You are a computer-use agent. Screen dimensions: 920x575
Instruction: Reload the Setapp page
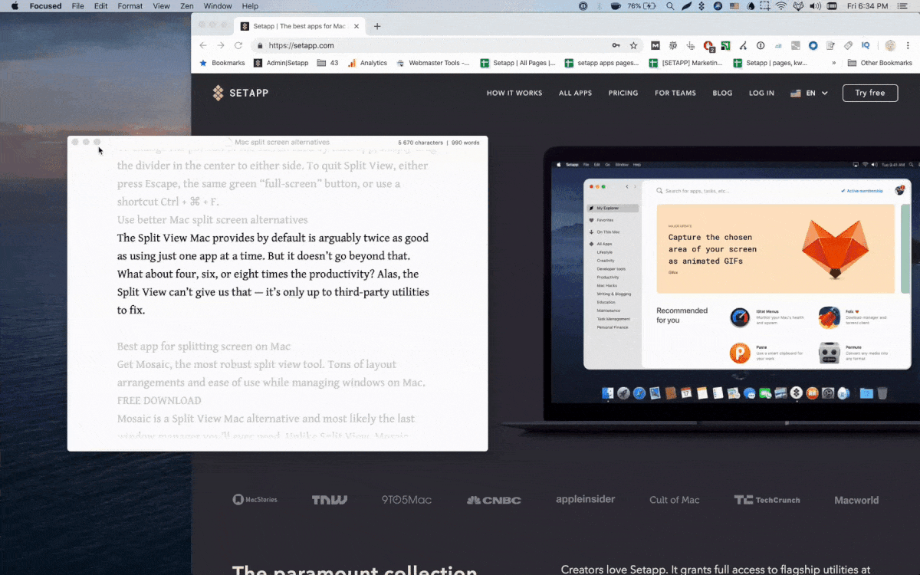click(238, 45)
